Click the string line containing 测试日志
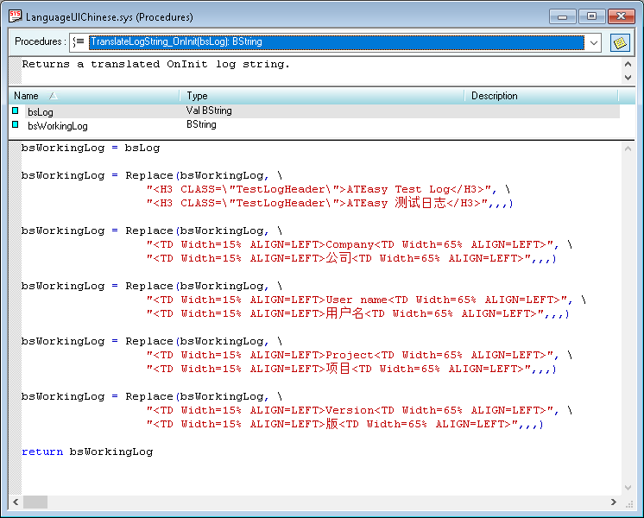 click(x=330, y=203)
